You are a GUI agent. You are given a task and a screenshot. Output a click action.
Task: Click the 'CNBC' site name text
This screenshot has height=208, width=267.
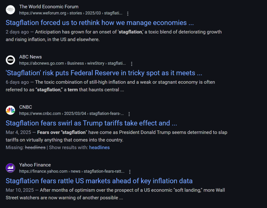click(x=26, y=107)
